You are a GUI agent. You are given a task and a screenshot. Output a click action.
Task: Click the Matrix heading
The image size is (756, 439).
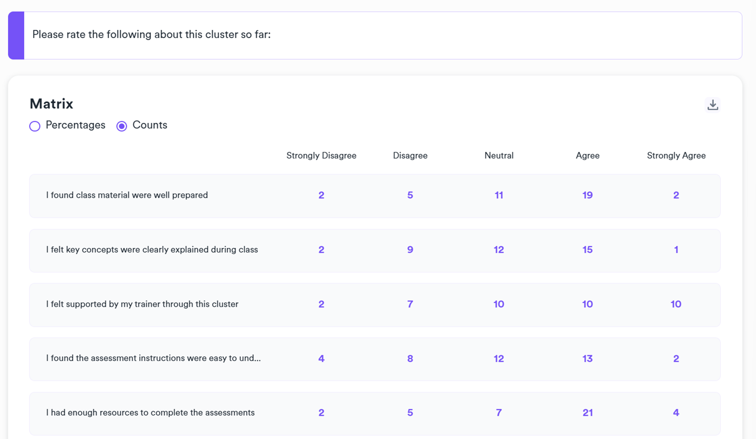[x=51, y=104]
